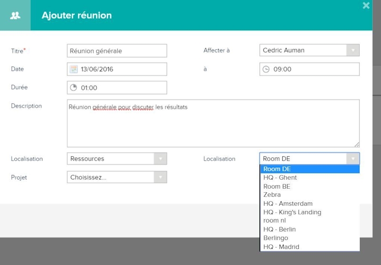Image resolution: width=381 pixels, height=265 pixels.
Task: Expand the Projet Choisissez dropdown
Action: coord(160,178)
